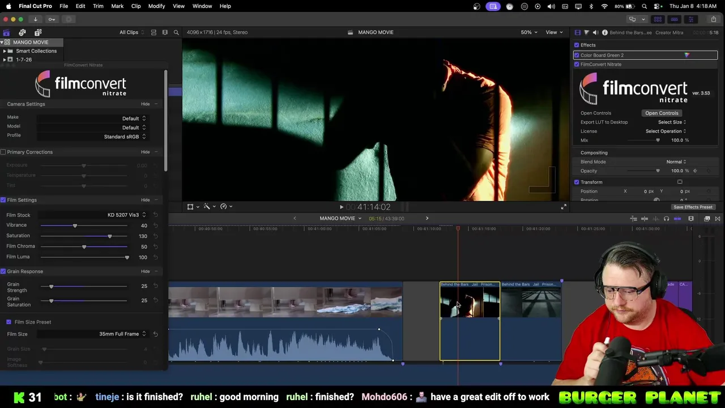Open the Photos and Audio sidebar
This screenshot has width=725, height=408.
(x=22, y=32)
